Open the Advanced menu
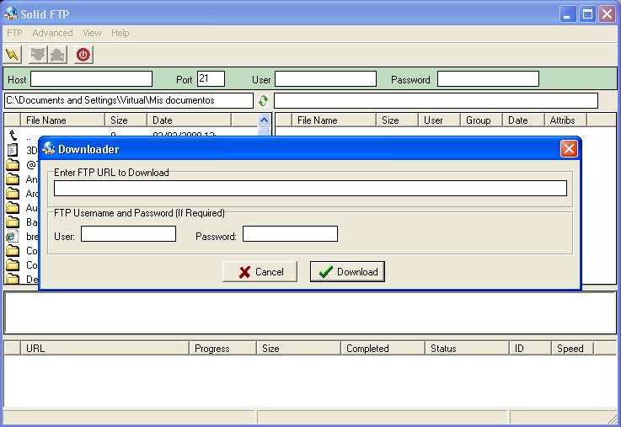 (53, 33)
